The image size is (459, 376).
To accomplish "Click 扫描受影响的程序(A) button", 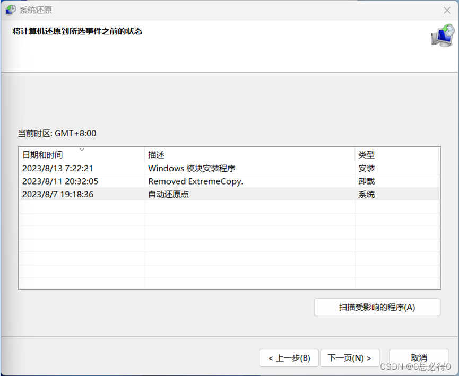I will (377, 307).
